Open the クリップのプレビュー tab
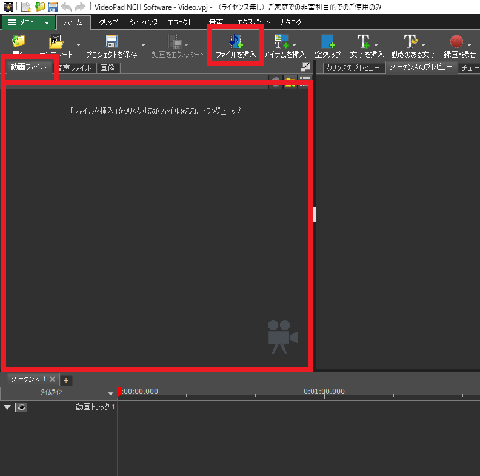This screenshot has height=476, width=480. pos(353,68)
